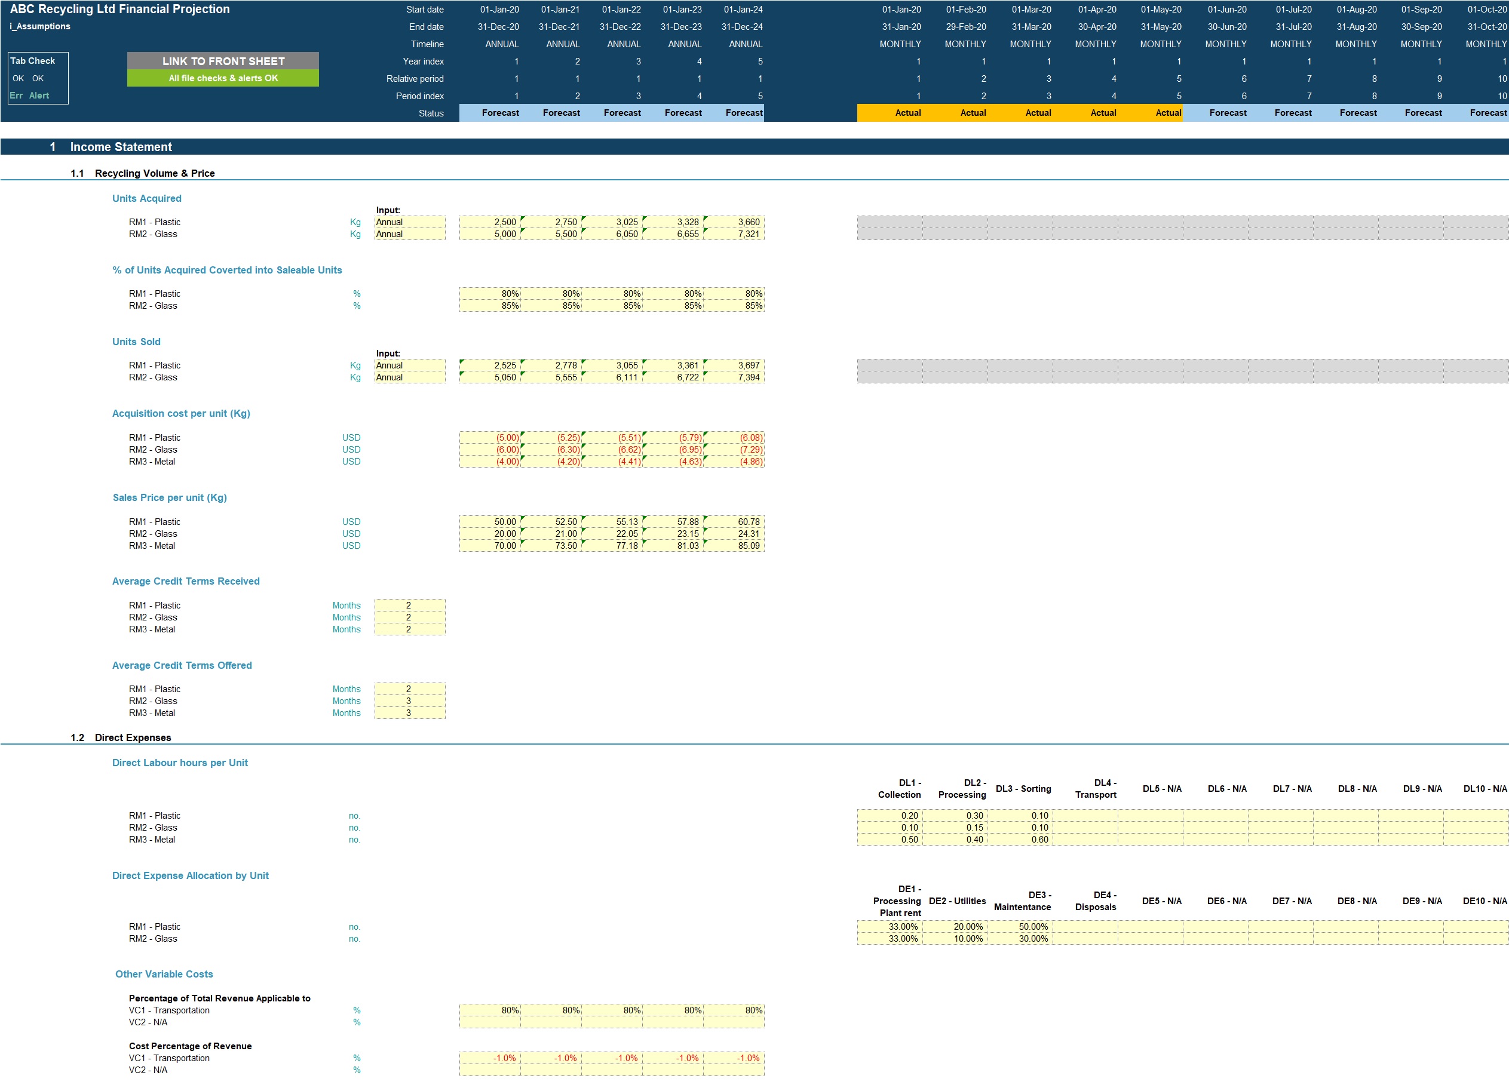The height and width of the screenshot is (1088, 1509).
Task: Click the Direct Expenses section heading
Action: point(133,737)
